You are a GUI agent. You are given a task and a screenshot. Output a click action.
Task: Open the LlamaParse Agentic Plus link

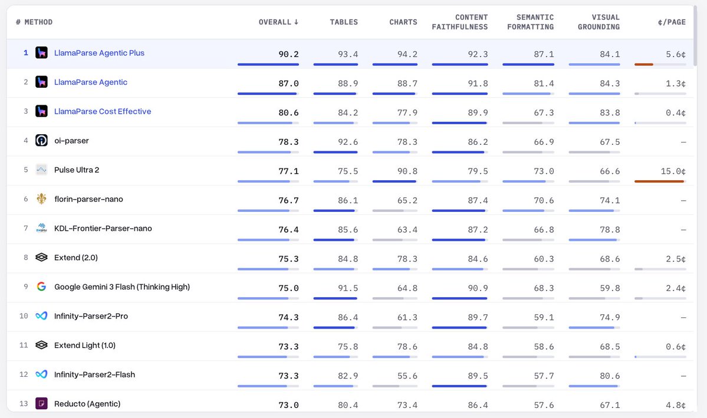coord(99,52)
